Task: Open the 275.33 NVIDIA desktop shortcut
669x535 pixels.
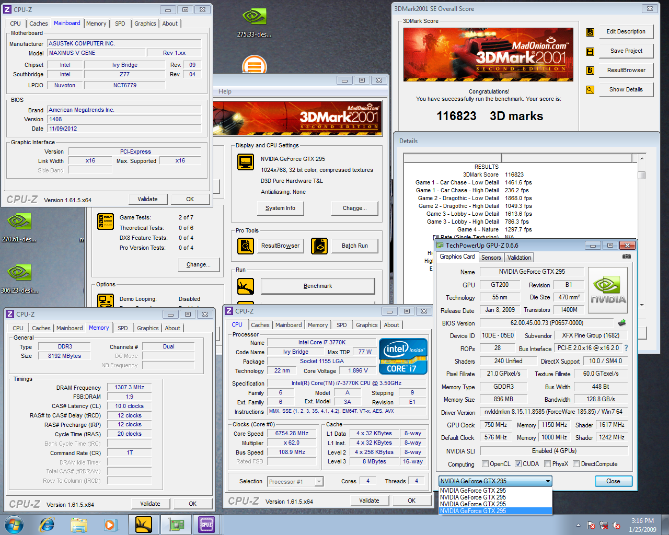Action: [x=254, y=22]
